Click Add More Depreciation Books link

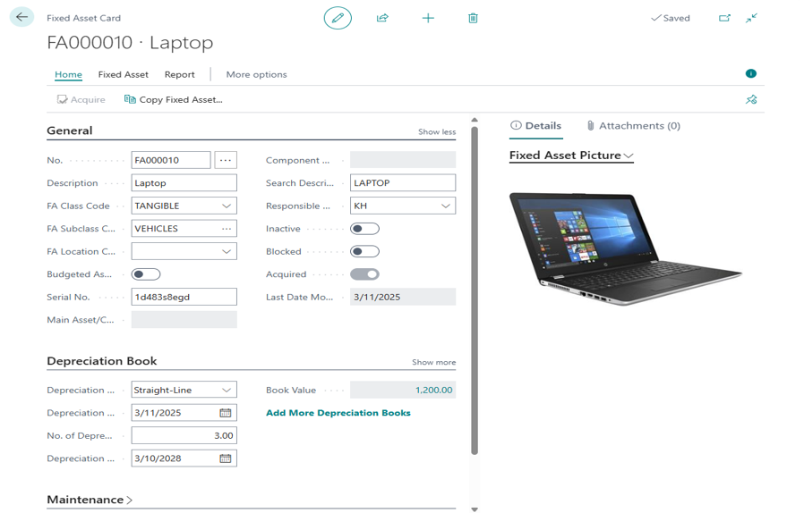tap(338, 413)
